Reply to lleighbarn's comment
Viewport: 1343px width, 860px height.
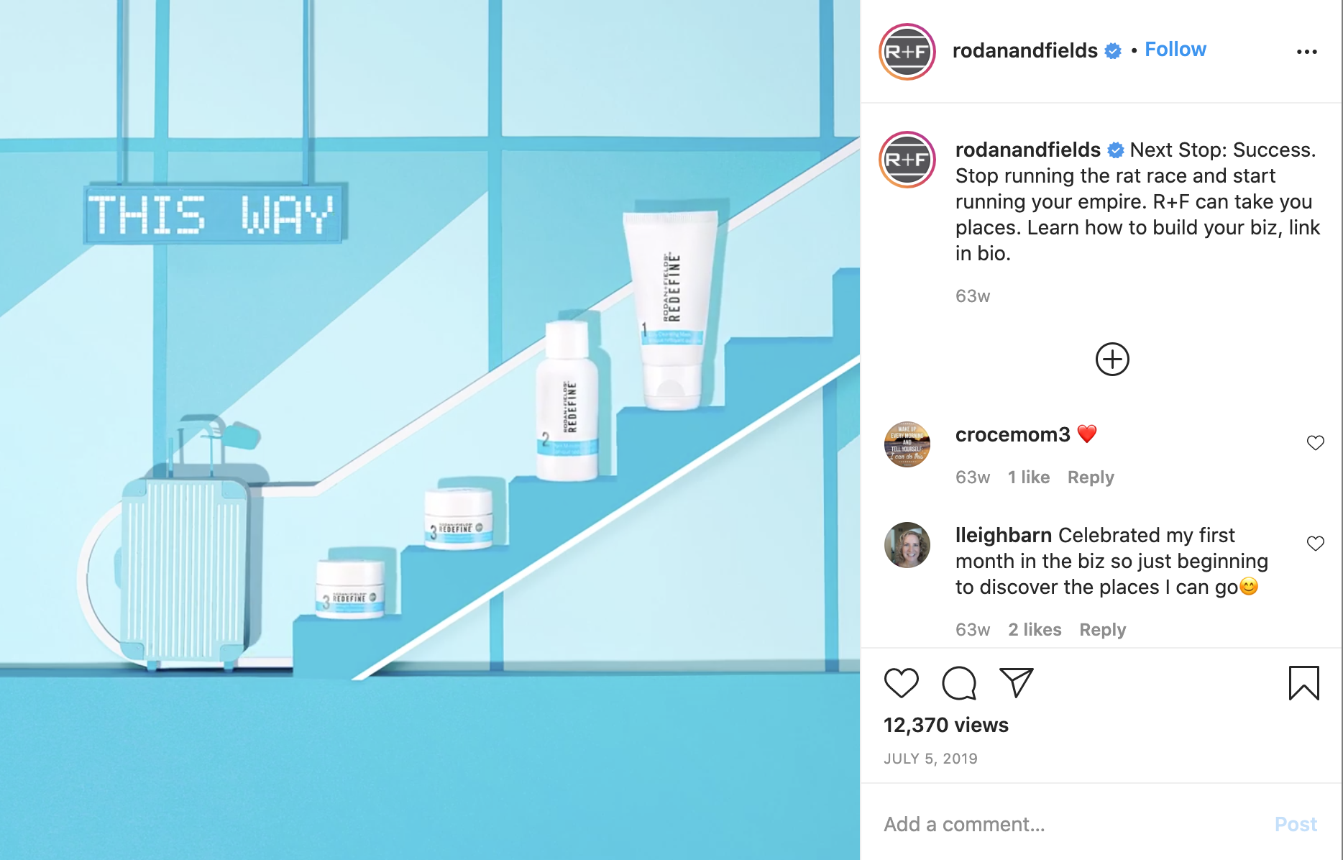click(1102, 630)
